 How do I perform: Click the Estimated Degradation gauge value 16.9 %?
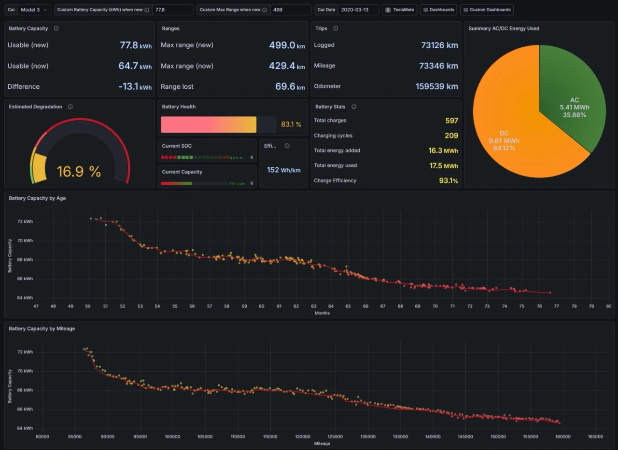[x=79, y=171]
